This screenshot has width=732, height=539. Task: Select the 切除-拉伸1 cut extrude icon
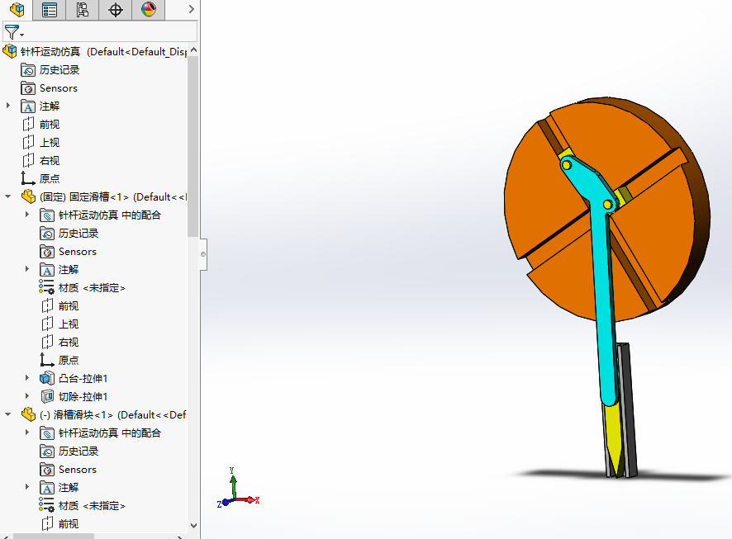[x=47, y=396]
